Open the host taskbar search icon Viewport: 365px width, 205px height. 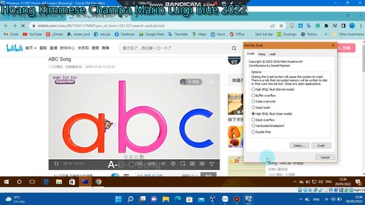pos(131,199)
